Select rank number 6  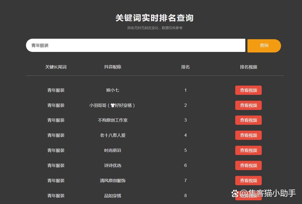(186, 165)
